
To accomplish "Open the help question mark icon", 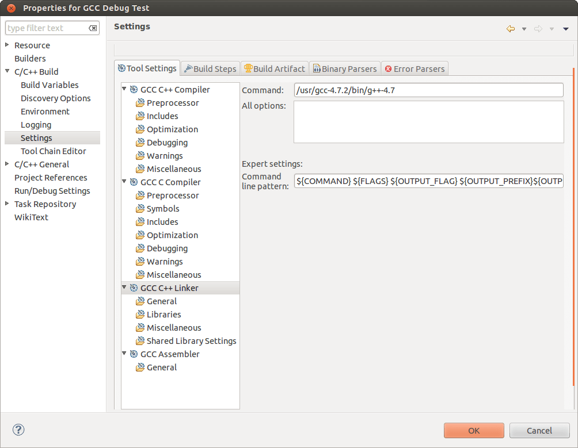I will (x=18, y=430).
